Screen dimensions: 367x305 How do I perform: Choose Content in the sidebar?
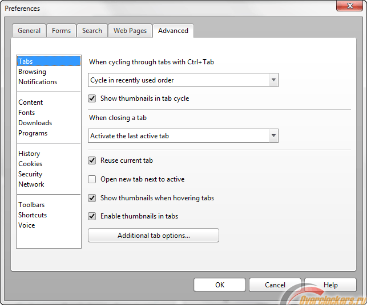pyautogui.click(x=49, y=102)
